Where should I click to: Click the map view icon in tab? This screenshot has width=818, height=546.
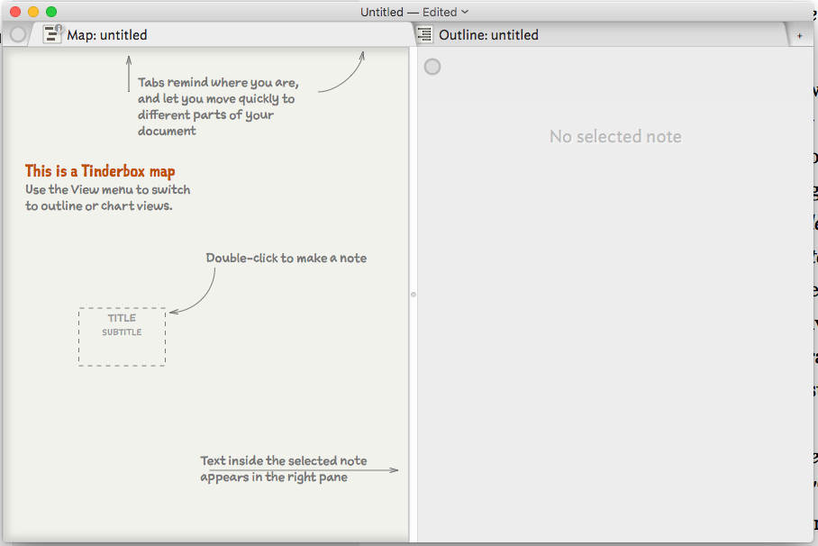52,34
